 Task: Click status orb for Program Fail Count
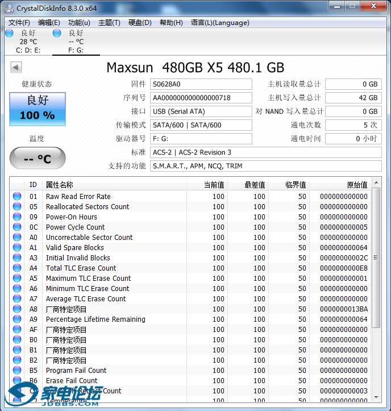(17, 370)
